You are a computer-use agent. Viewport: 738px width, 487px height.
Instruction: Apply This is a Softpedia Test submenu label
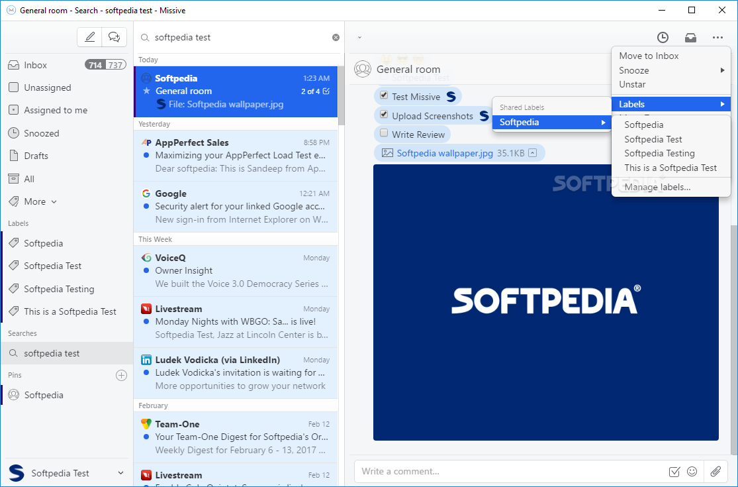(670, 168)
